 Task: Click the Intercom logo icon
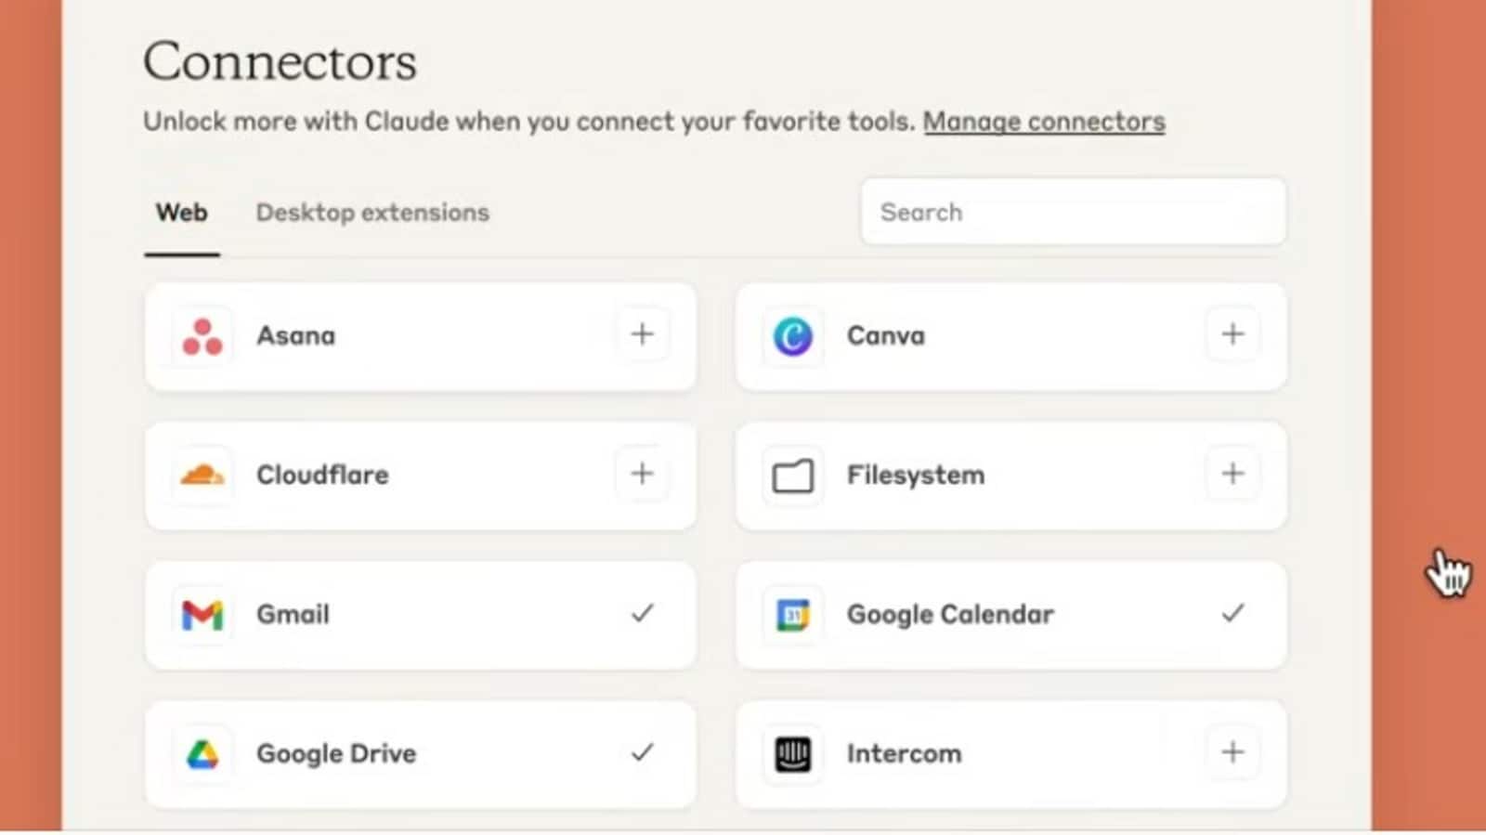pyautogui.click(x=791, y=753)
